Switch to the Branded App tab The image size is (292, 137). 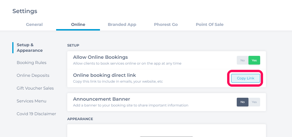(122, 24)
